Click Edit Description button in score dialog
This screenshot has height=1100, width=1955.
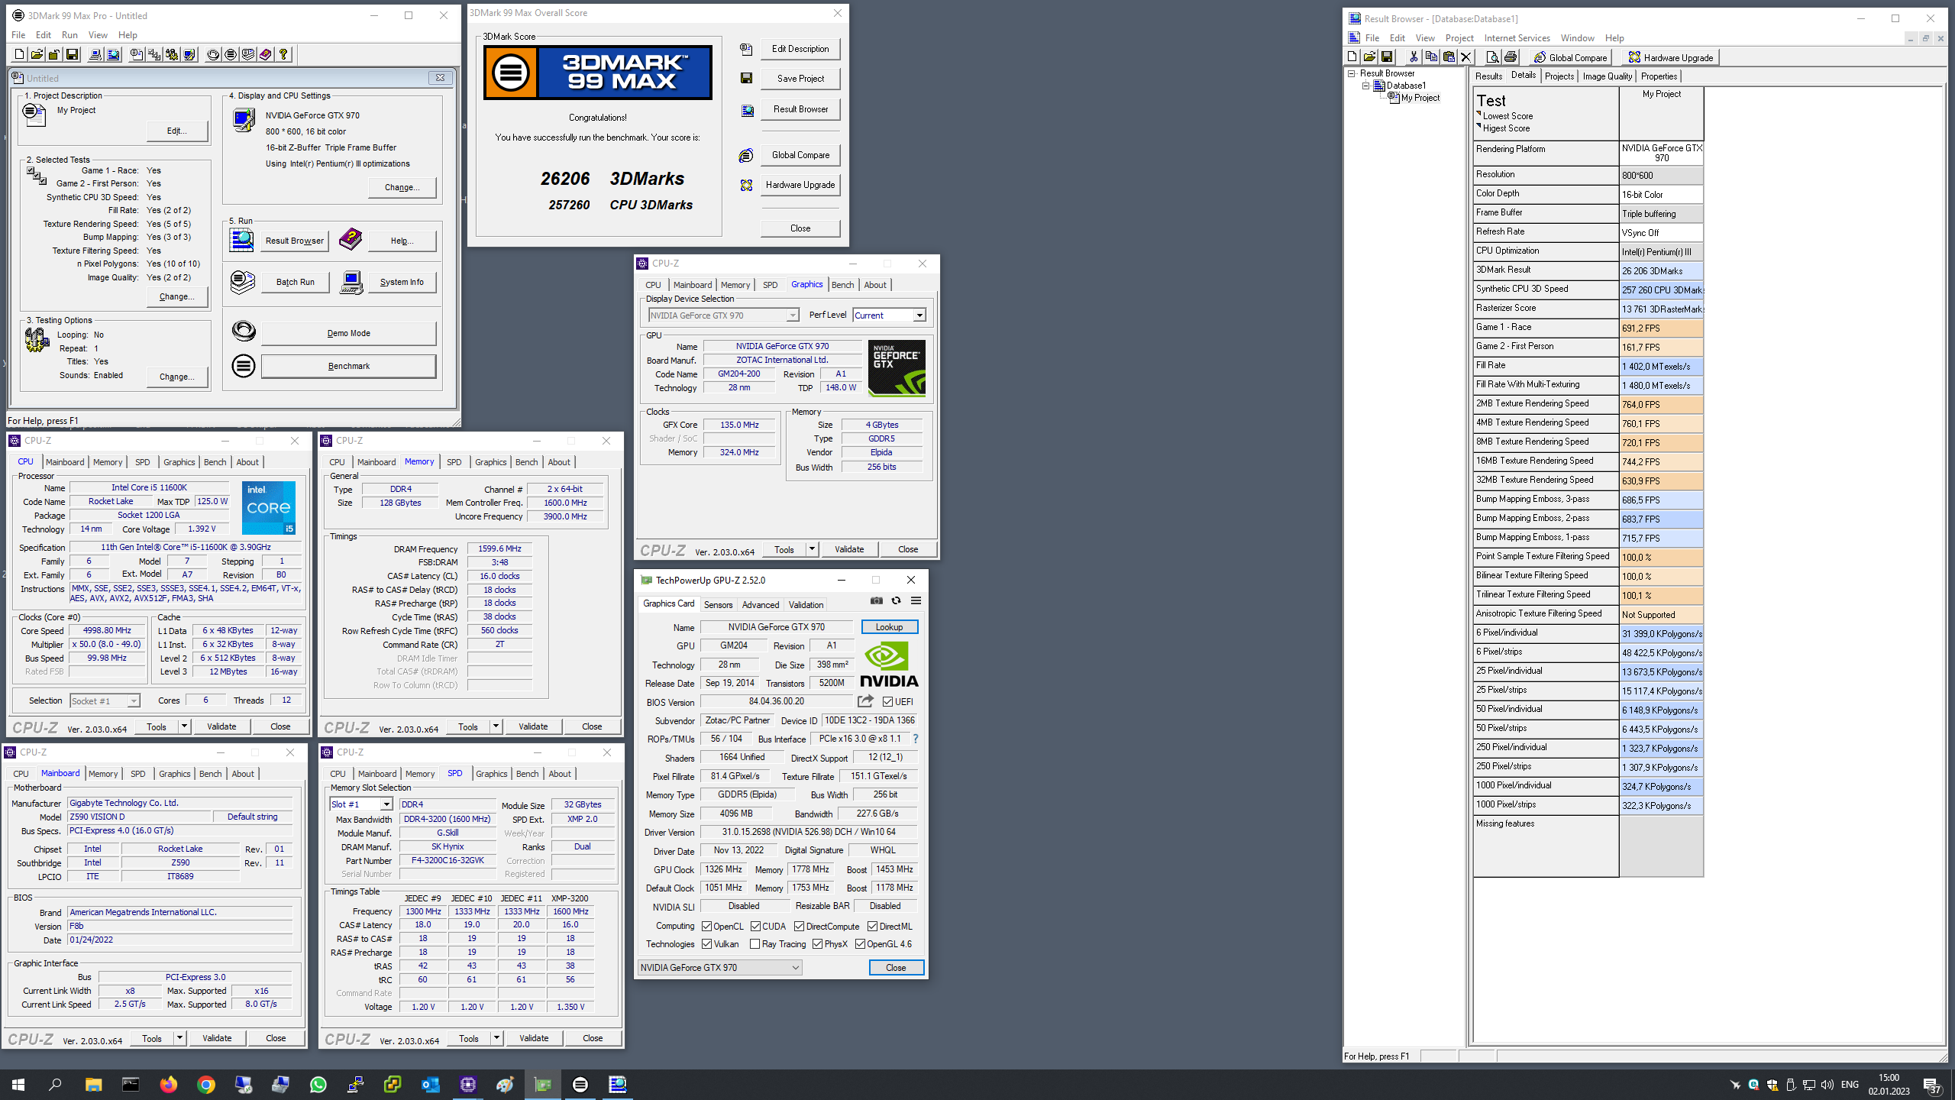800,49
